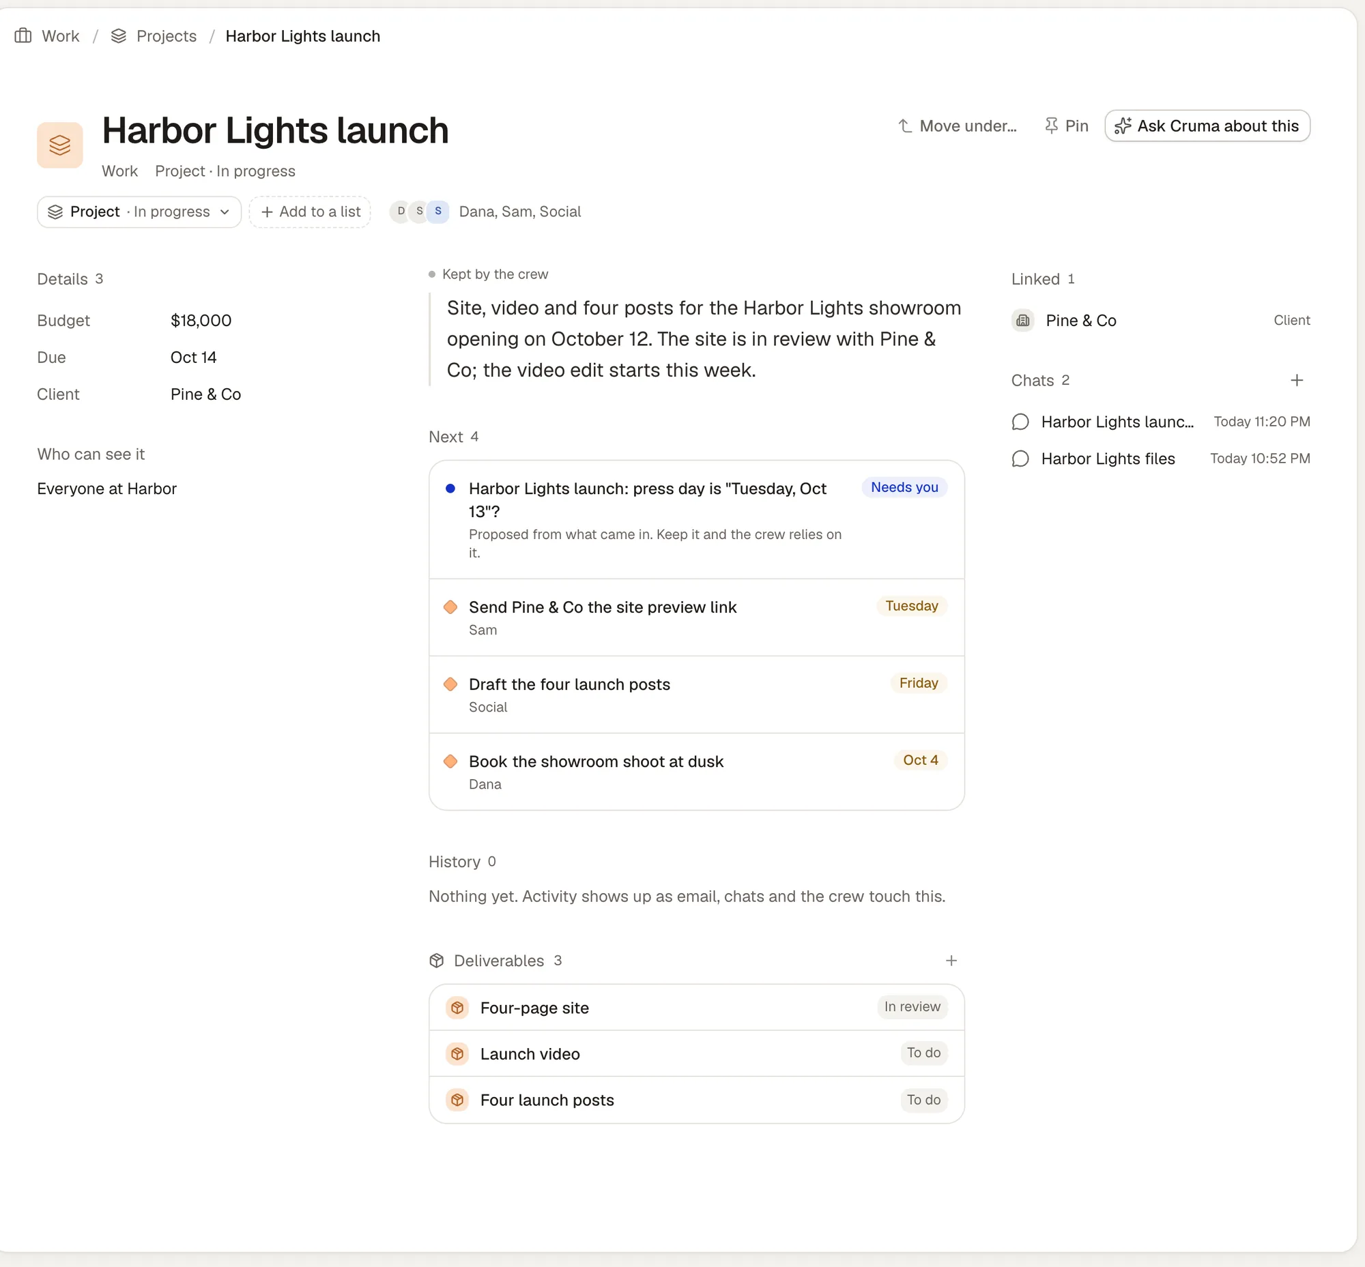Viewport: 1365px width, 1267px height.
Task: Add a new chat with the plus icon
Action: point(1296,380)
